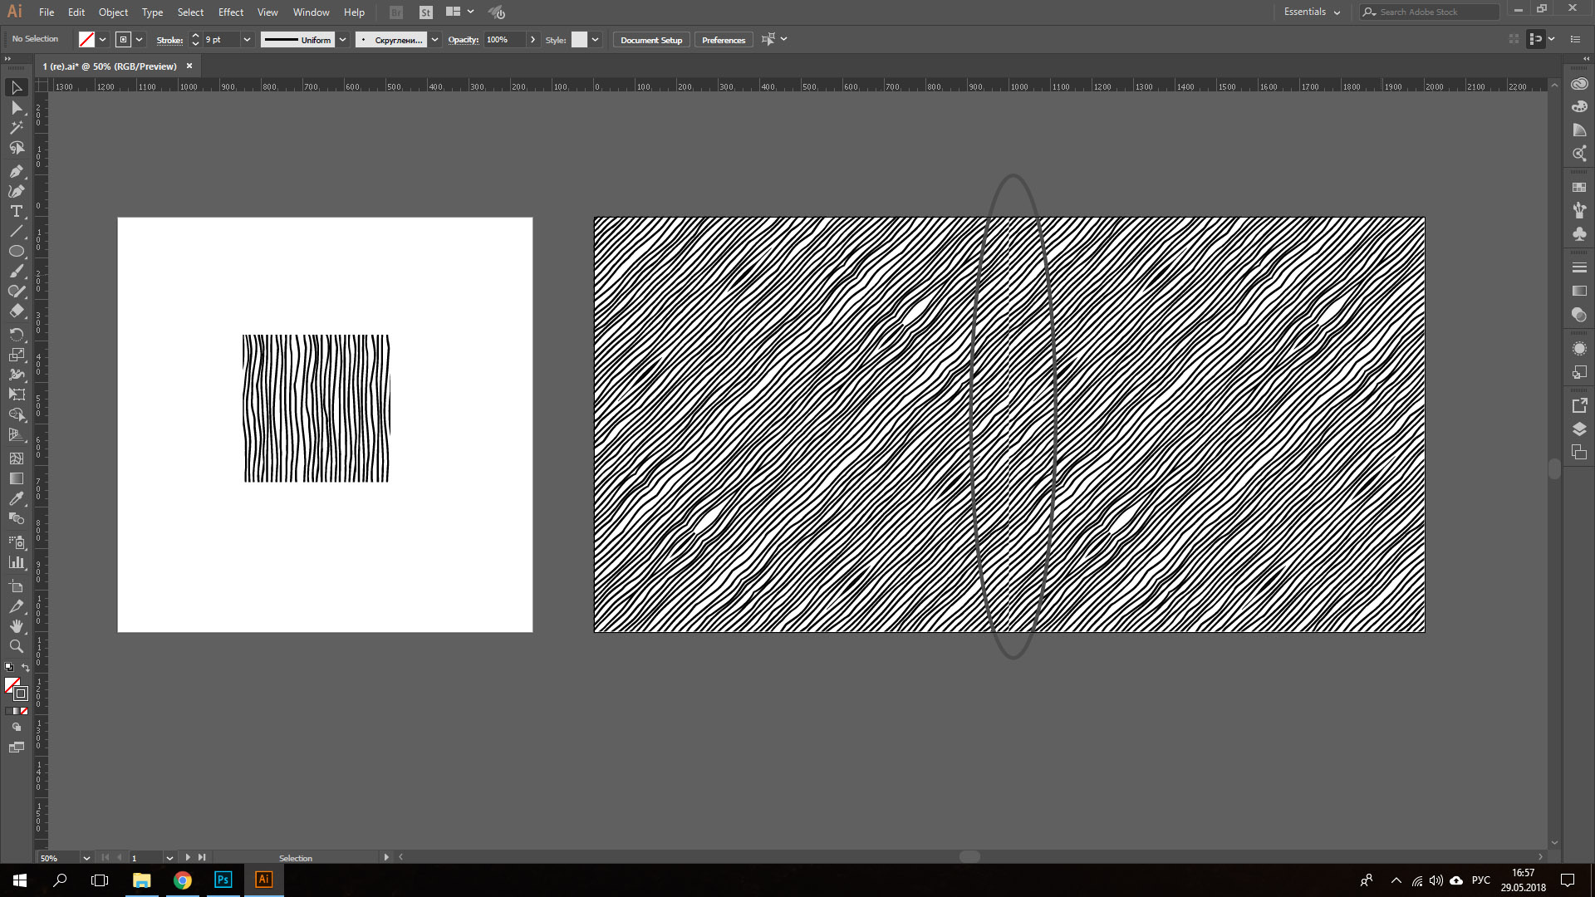Image resolution: width=1595 pixels, height=897 pixels.
Task: Open the brush definition dropdown
Action: click(434, 40)
